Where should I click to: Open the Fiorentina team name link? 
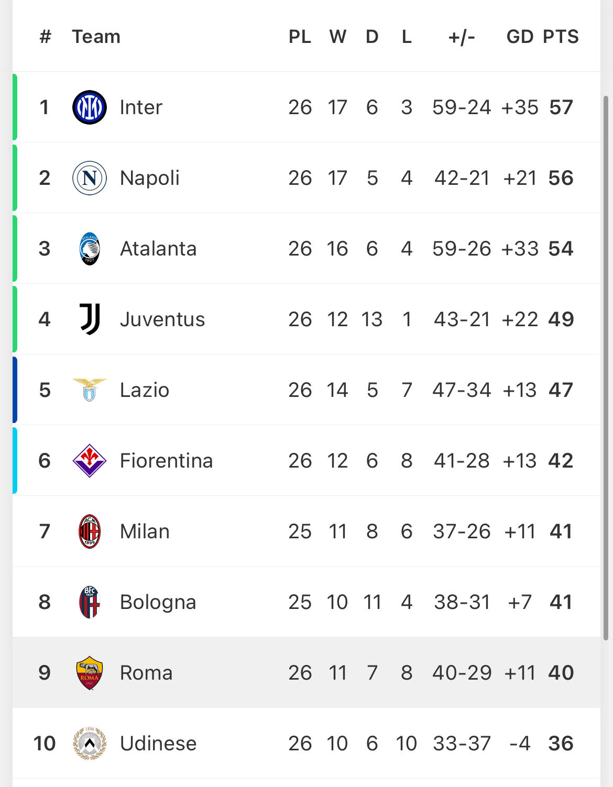tap(166, 461)
